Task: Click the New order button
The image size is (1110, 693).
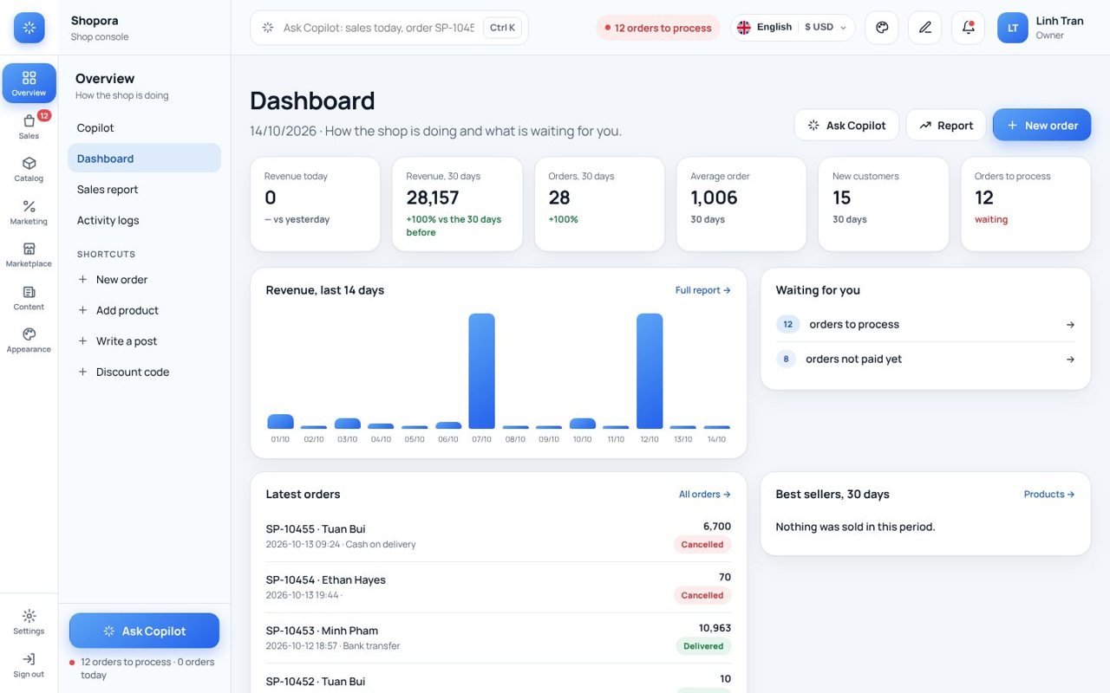Action: click(1041, 125)
